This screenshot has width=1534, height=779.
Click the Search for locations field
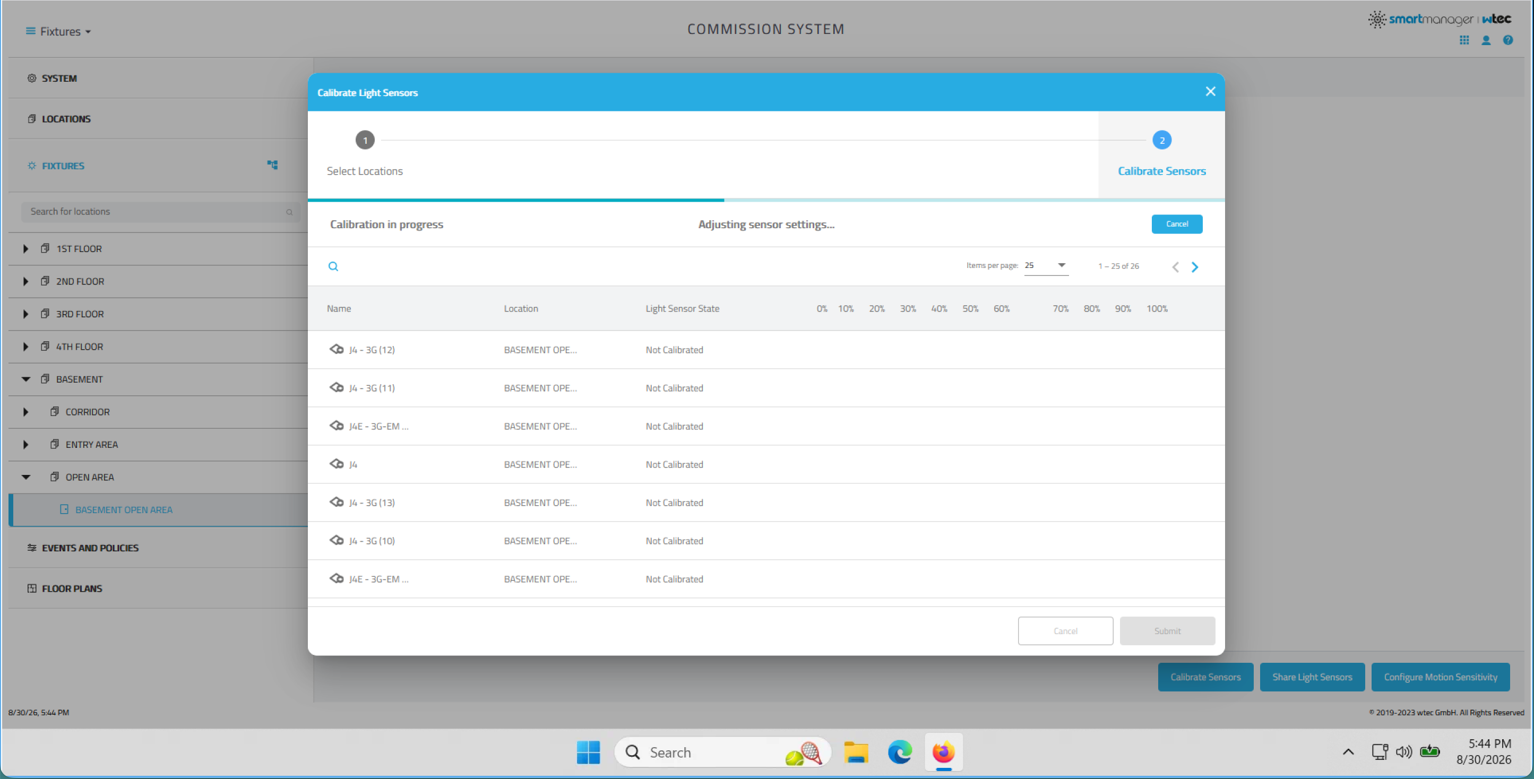point(160,211)
